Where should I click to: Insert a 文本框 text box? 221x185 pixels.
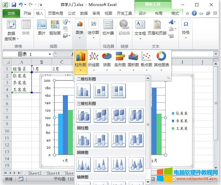(140, 28)
